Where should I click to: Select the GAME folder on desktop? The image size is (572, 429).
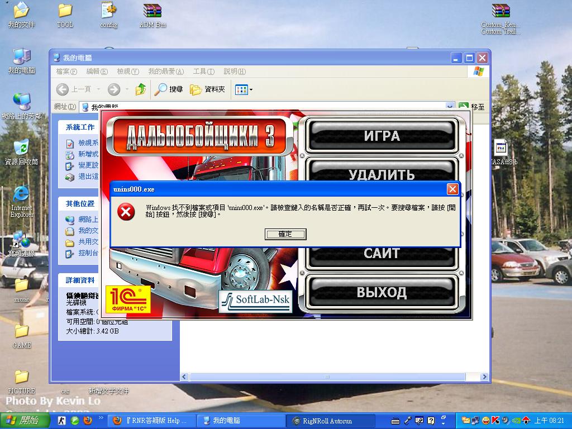tap(21, 336)
